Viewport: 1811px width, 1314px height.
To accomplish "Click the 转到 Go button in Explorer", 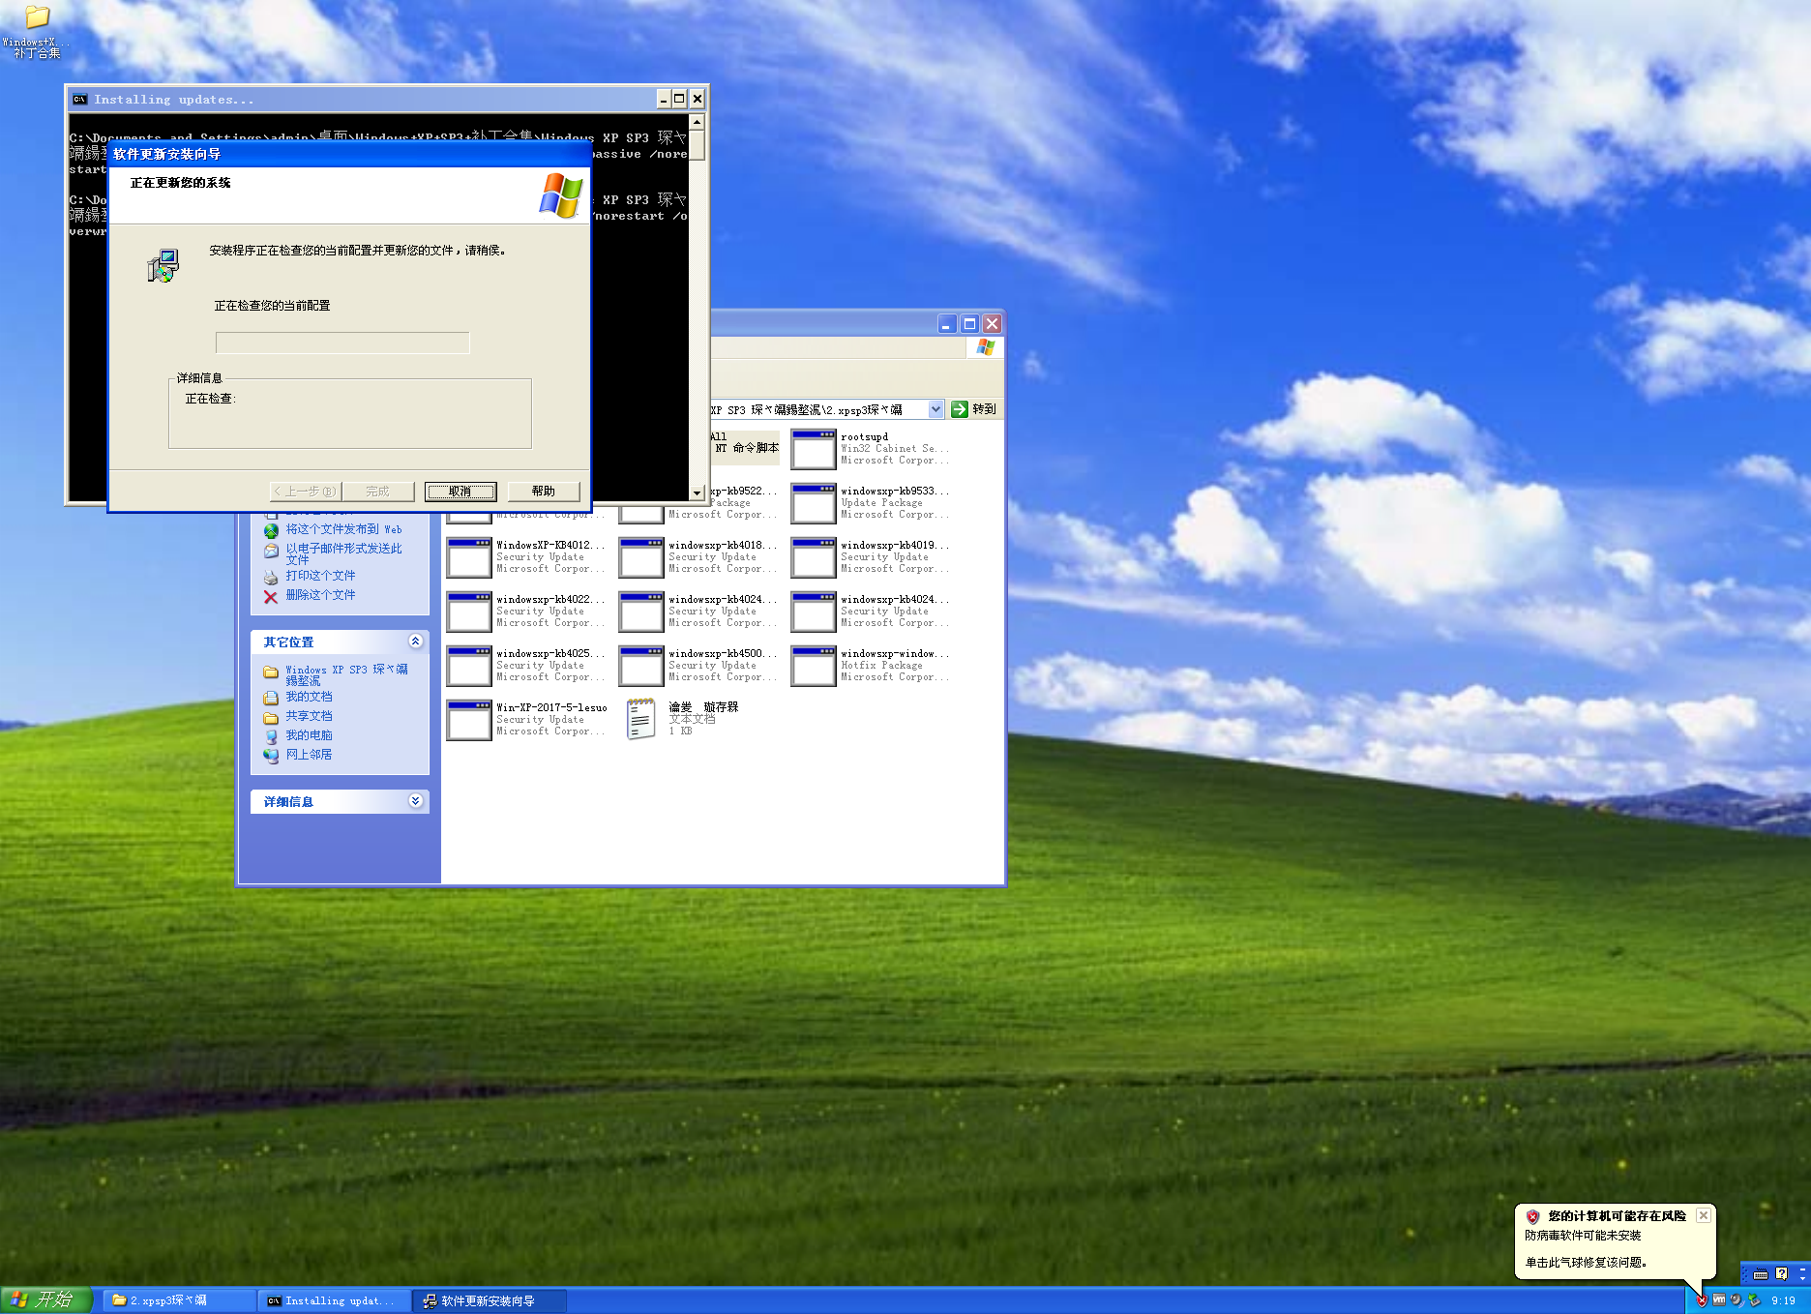I will pos(974,409).
